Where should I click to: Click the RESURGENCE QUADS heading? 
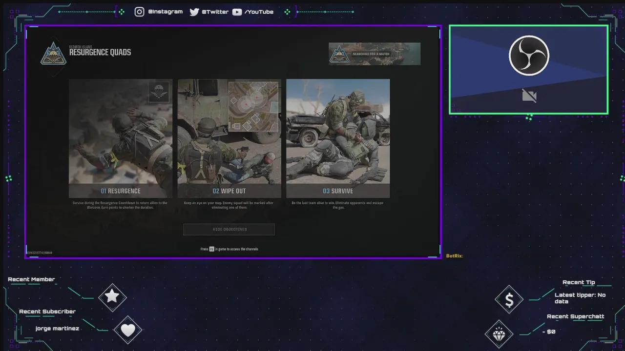click(100, 53)
